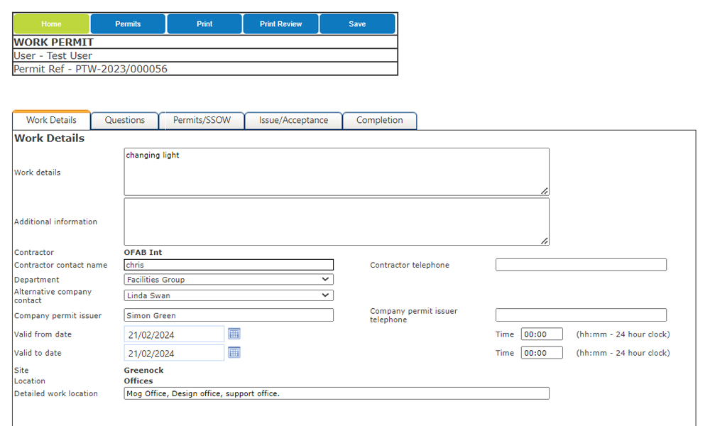Save the work permit
710x426 pixels.
click(x=357, y=23)
